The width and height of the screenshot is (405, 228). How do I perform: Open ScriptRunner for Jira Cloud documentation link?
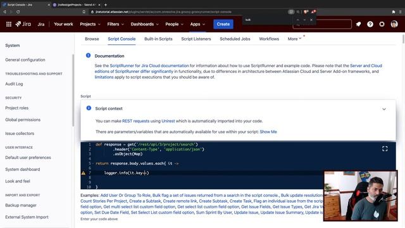[149, 66]
